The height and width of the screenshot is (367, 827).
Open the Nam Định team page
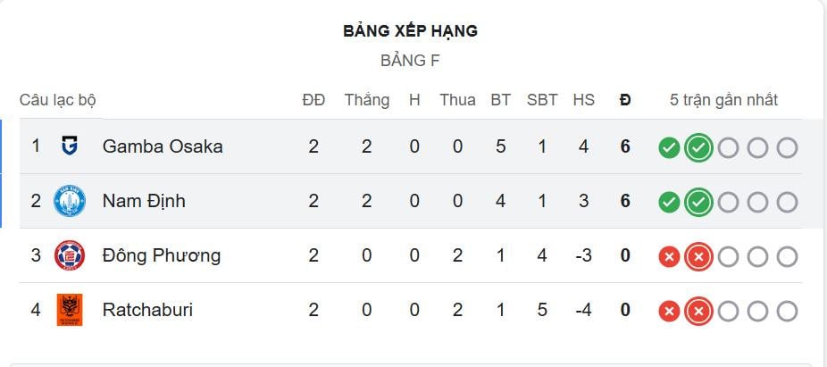[144, 201]
